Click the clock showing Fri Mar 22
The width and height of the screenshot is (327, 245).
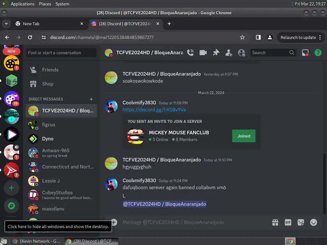310,4
